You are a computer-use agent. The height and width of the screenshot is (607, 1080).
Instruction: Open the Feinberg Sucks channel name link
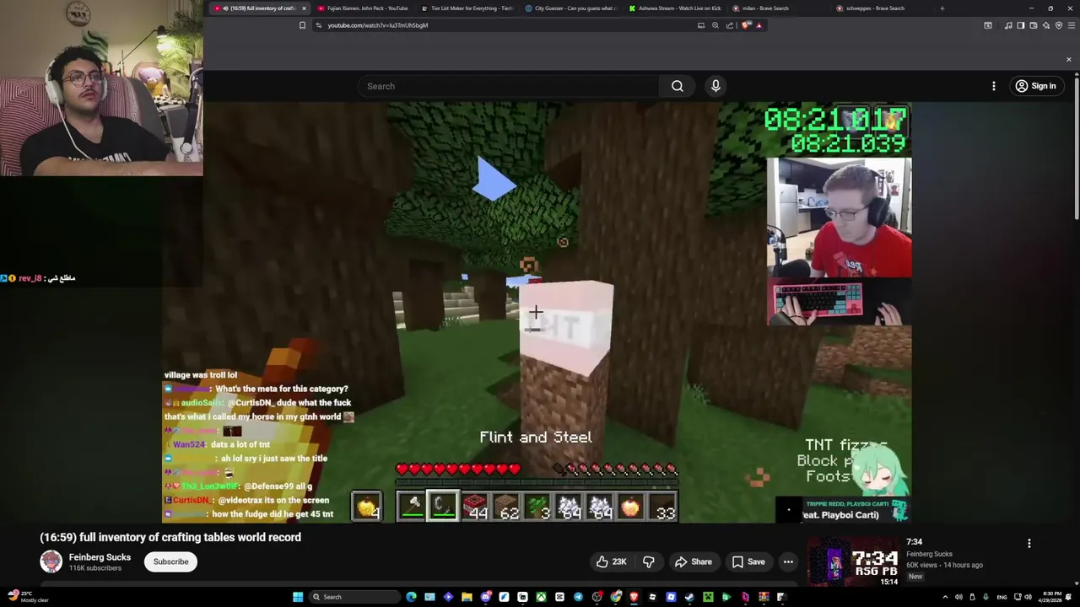coord(100,557)
